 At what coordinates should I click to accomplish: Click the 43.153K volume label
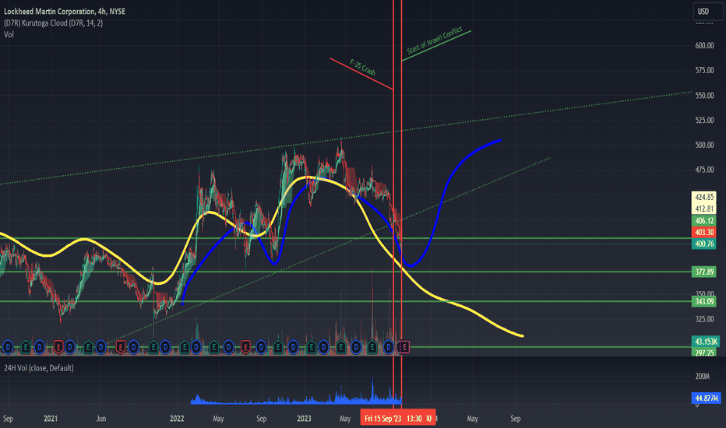[x=706, y=342]
